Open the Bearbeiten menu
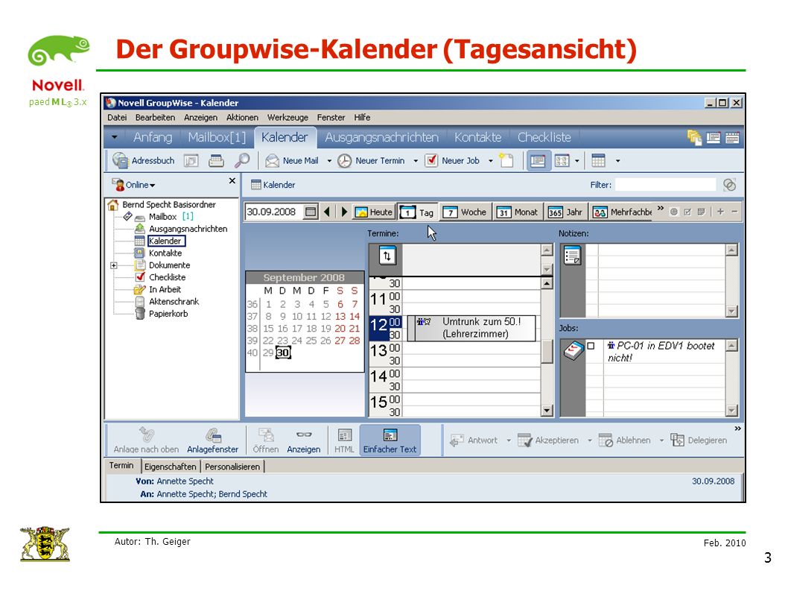 (155, 117)
